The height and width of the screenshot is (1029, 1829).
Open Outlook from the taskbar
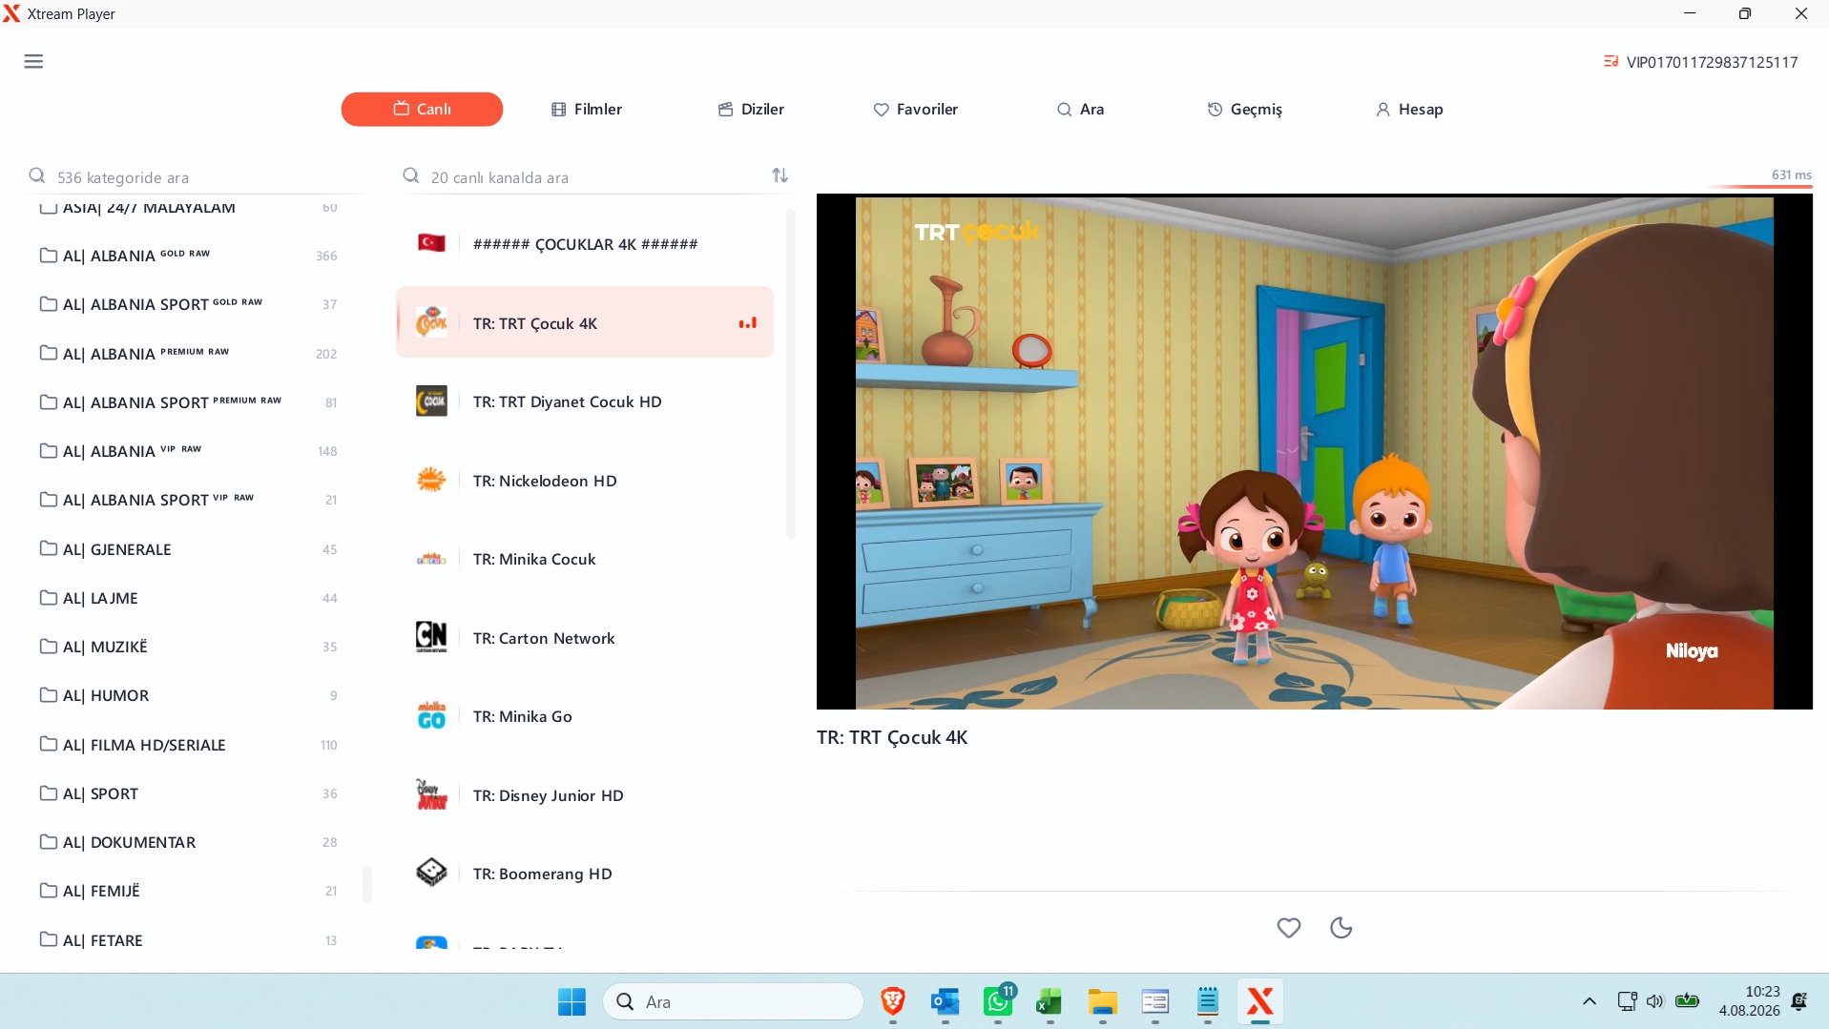946,1002
